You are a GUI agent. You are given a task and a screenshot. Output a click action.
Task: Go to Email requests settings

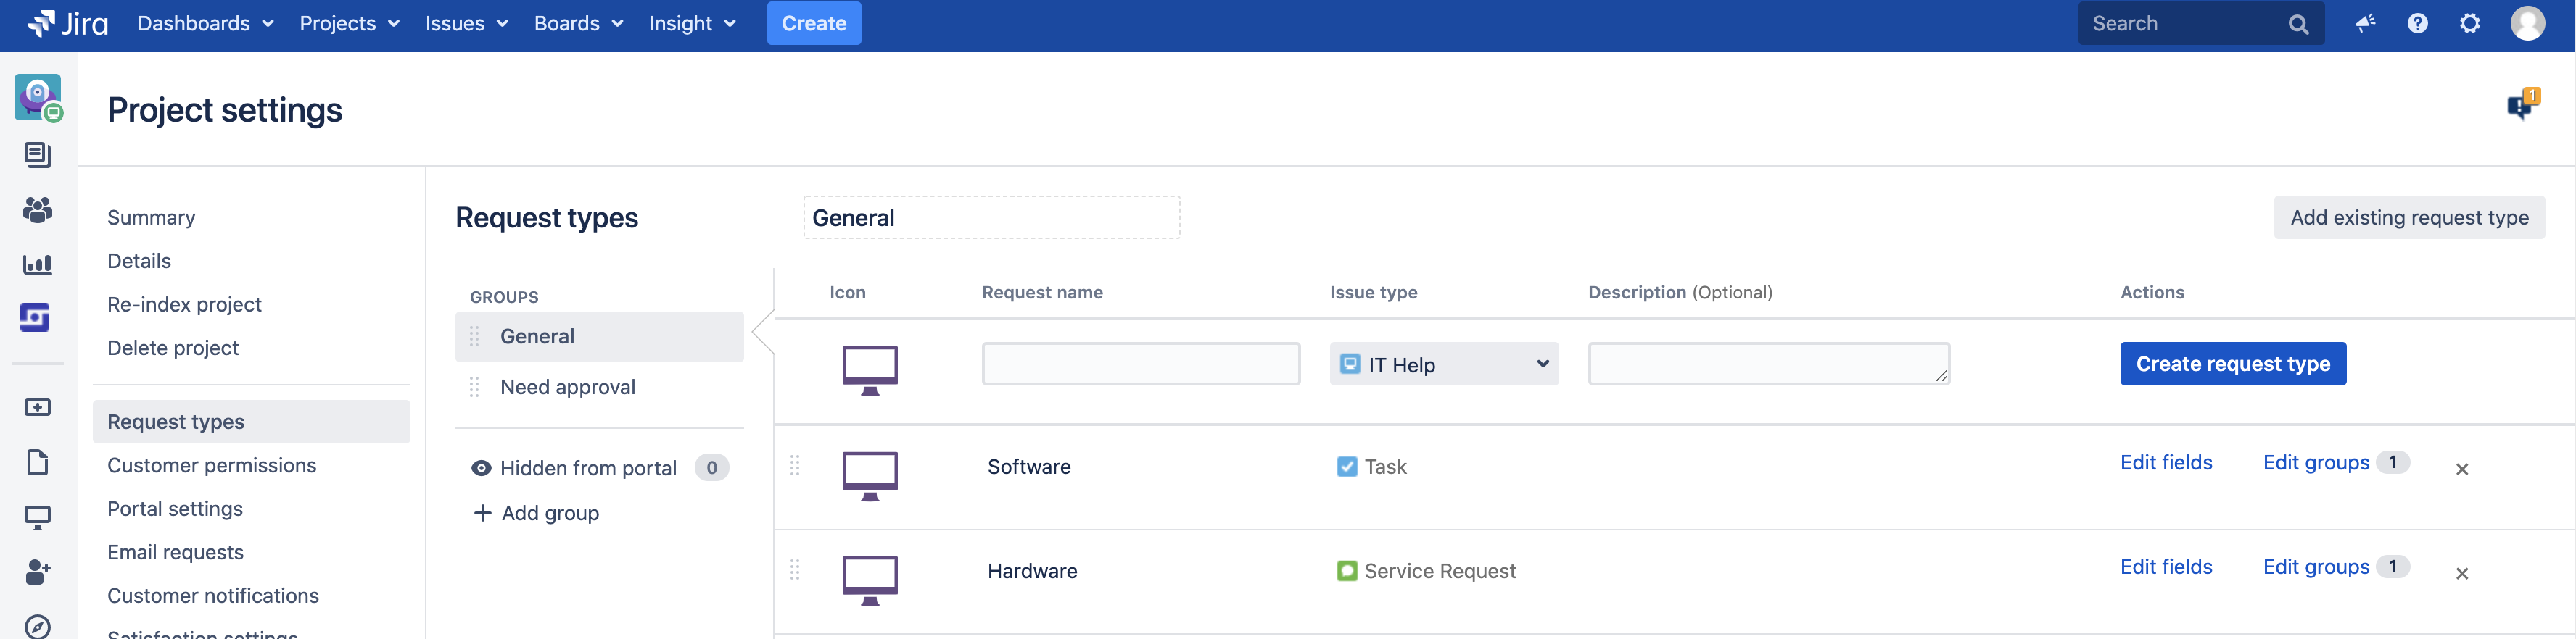point(175,552)
